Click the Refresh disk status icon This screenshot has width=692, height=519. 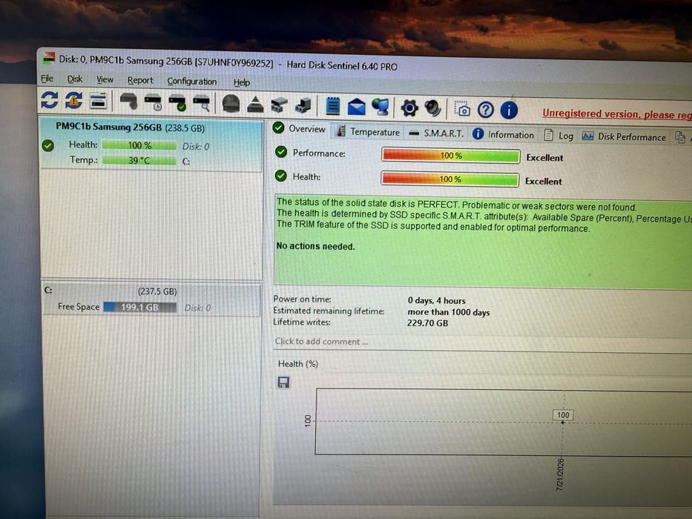[50, 100]
